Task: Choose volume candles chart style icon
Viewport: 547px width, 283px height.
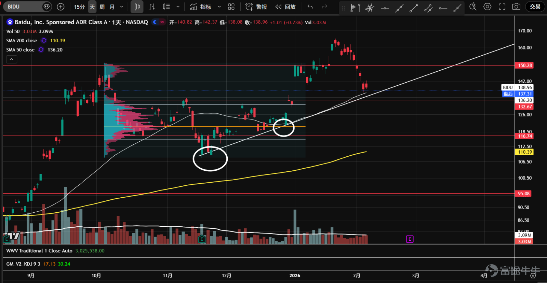Action: tap(166, 6)
